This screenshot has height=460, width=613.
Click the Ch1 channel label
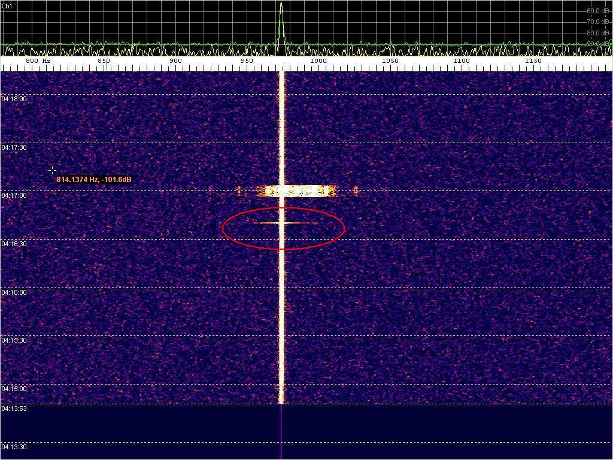pos(7,6)
